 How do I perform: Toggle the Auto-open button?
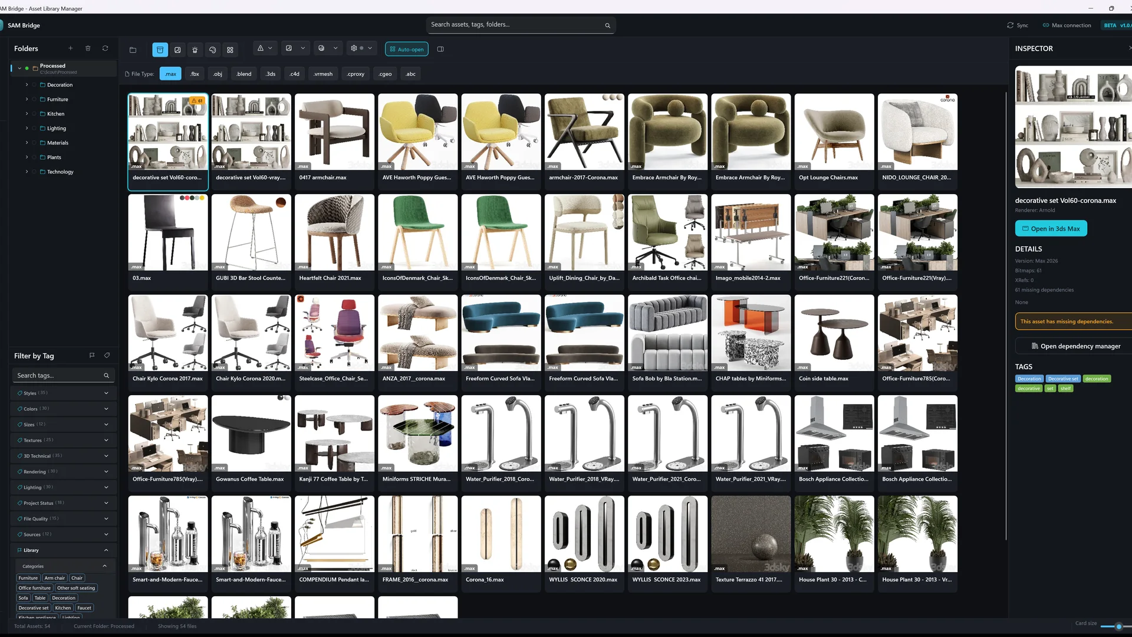click(x=407, y=50)
